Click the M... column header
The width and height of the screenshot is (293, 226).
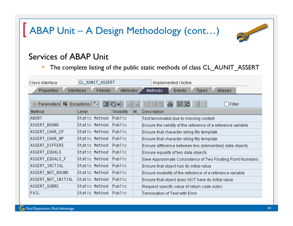[137, 112]
